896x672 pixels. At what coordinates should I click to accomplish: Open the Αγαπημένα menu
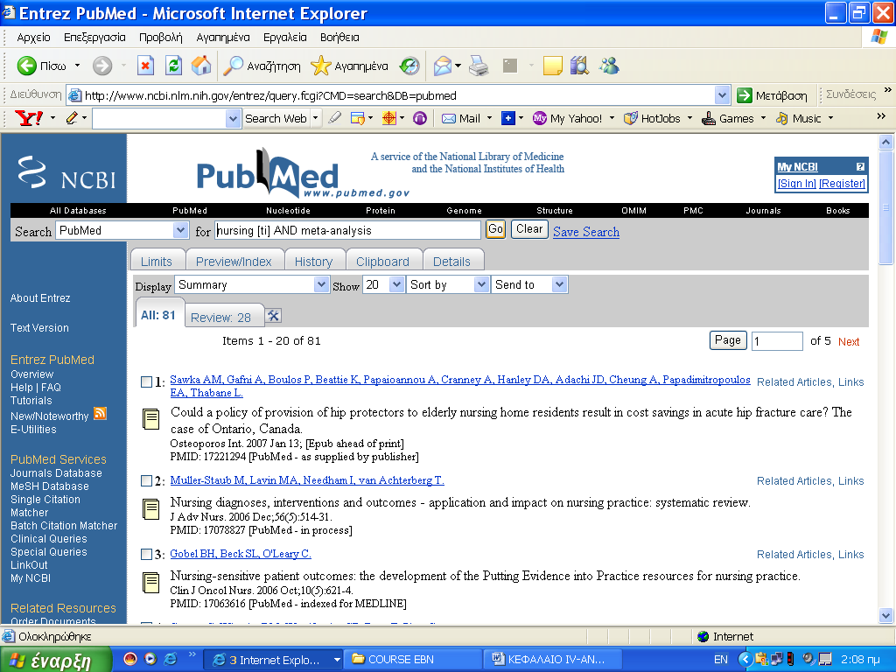tap(223, 37)
